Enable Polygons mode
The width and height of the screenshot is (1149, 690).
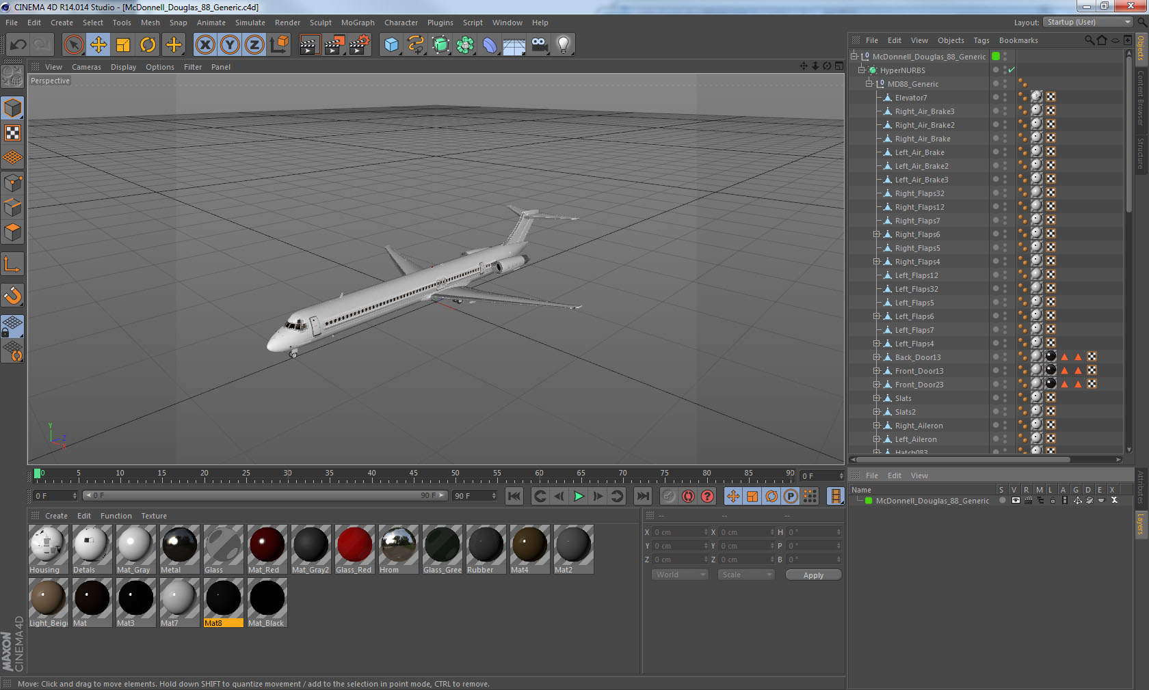[x=12, y=232]
